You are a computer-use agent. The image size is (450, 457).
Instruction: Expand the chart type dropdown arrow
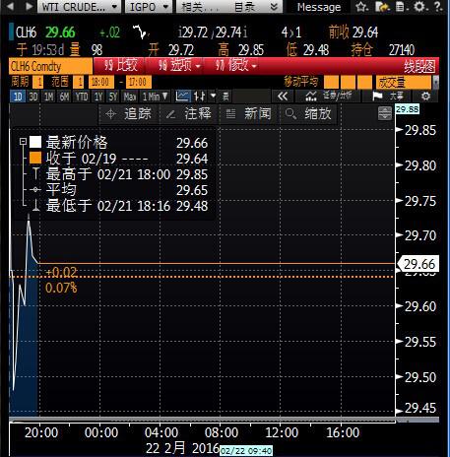tap(214, 97)
